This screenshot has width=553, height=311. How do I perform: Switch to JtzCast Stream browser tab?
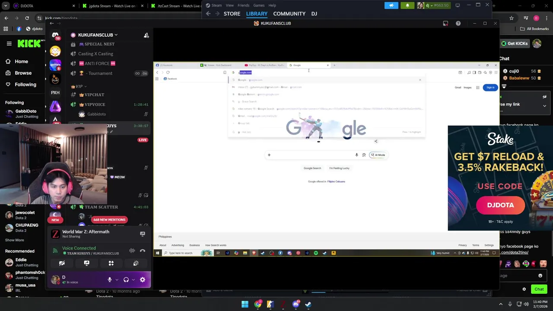175,6
